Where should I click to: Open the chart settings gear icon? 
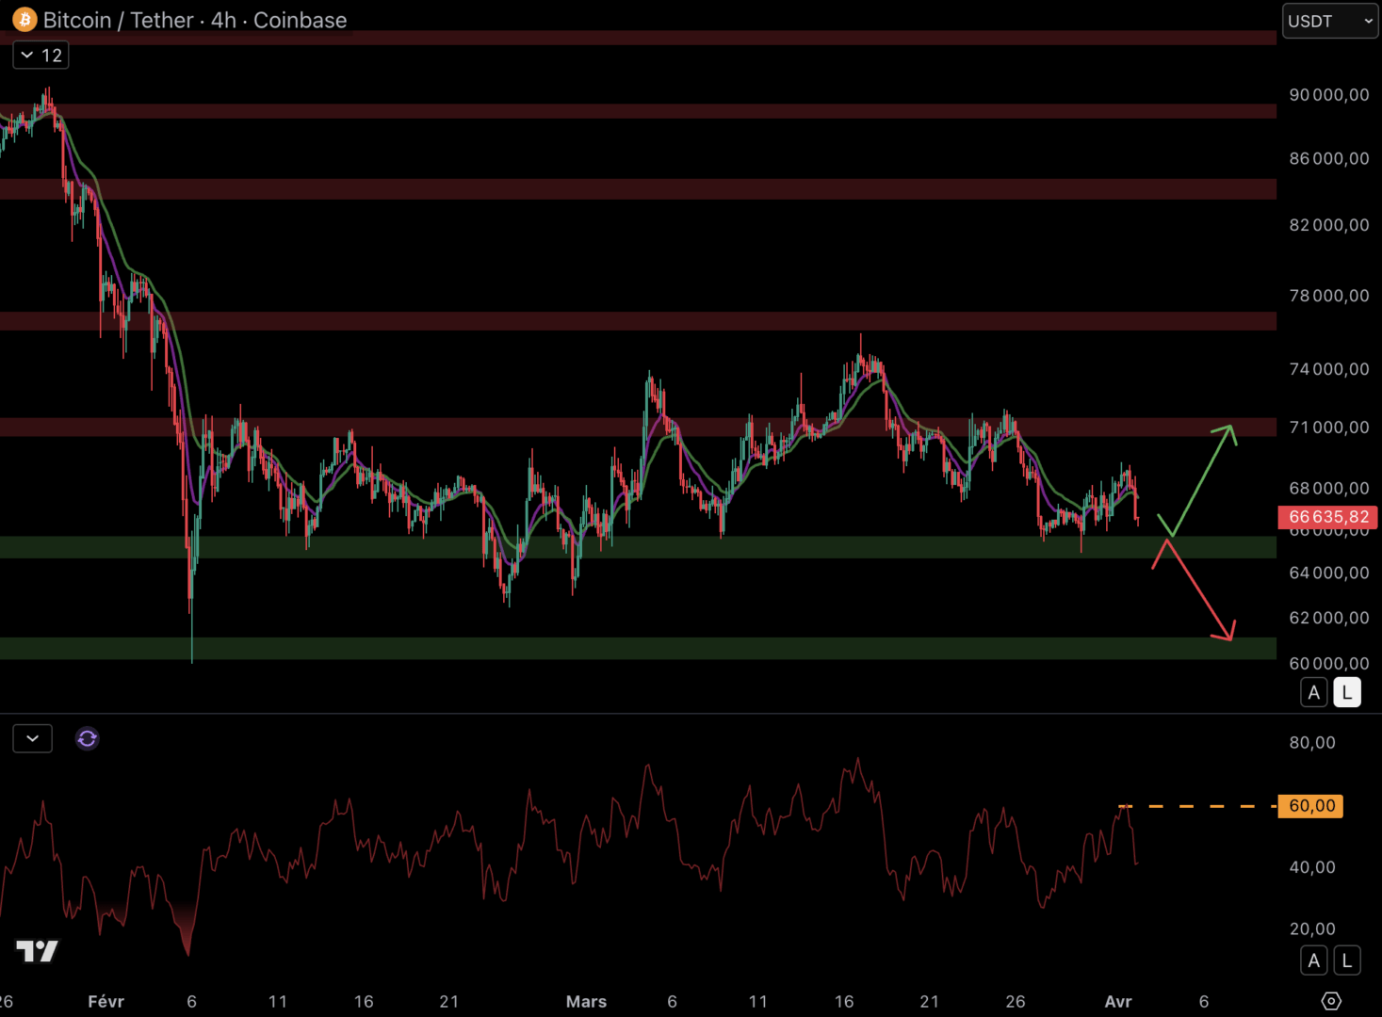pos(1330,1001)
